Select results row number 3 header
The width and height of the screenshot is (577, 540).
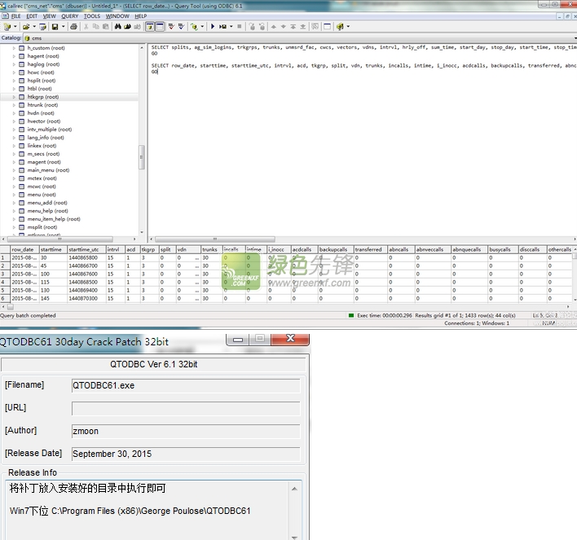(5, 274)
